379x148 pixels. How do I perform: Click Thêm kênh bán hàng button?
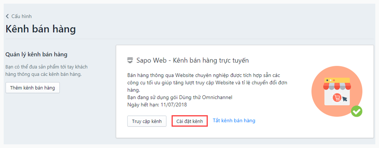point(32,88)
